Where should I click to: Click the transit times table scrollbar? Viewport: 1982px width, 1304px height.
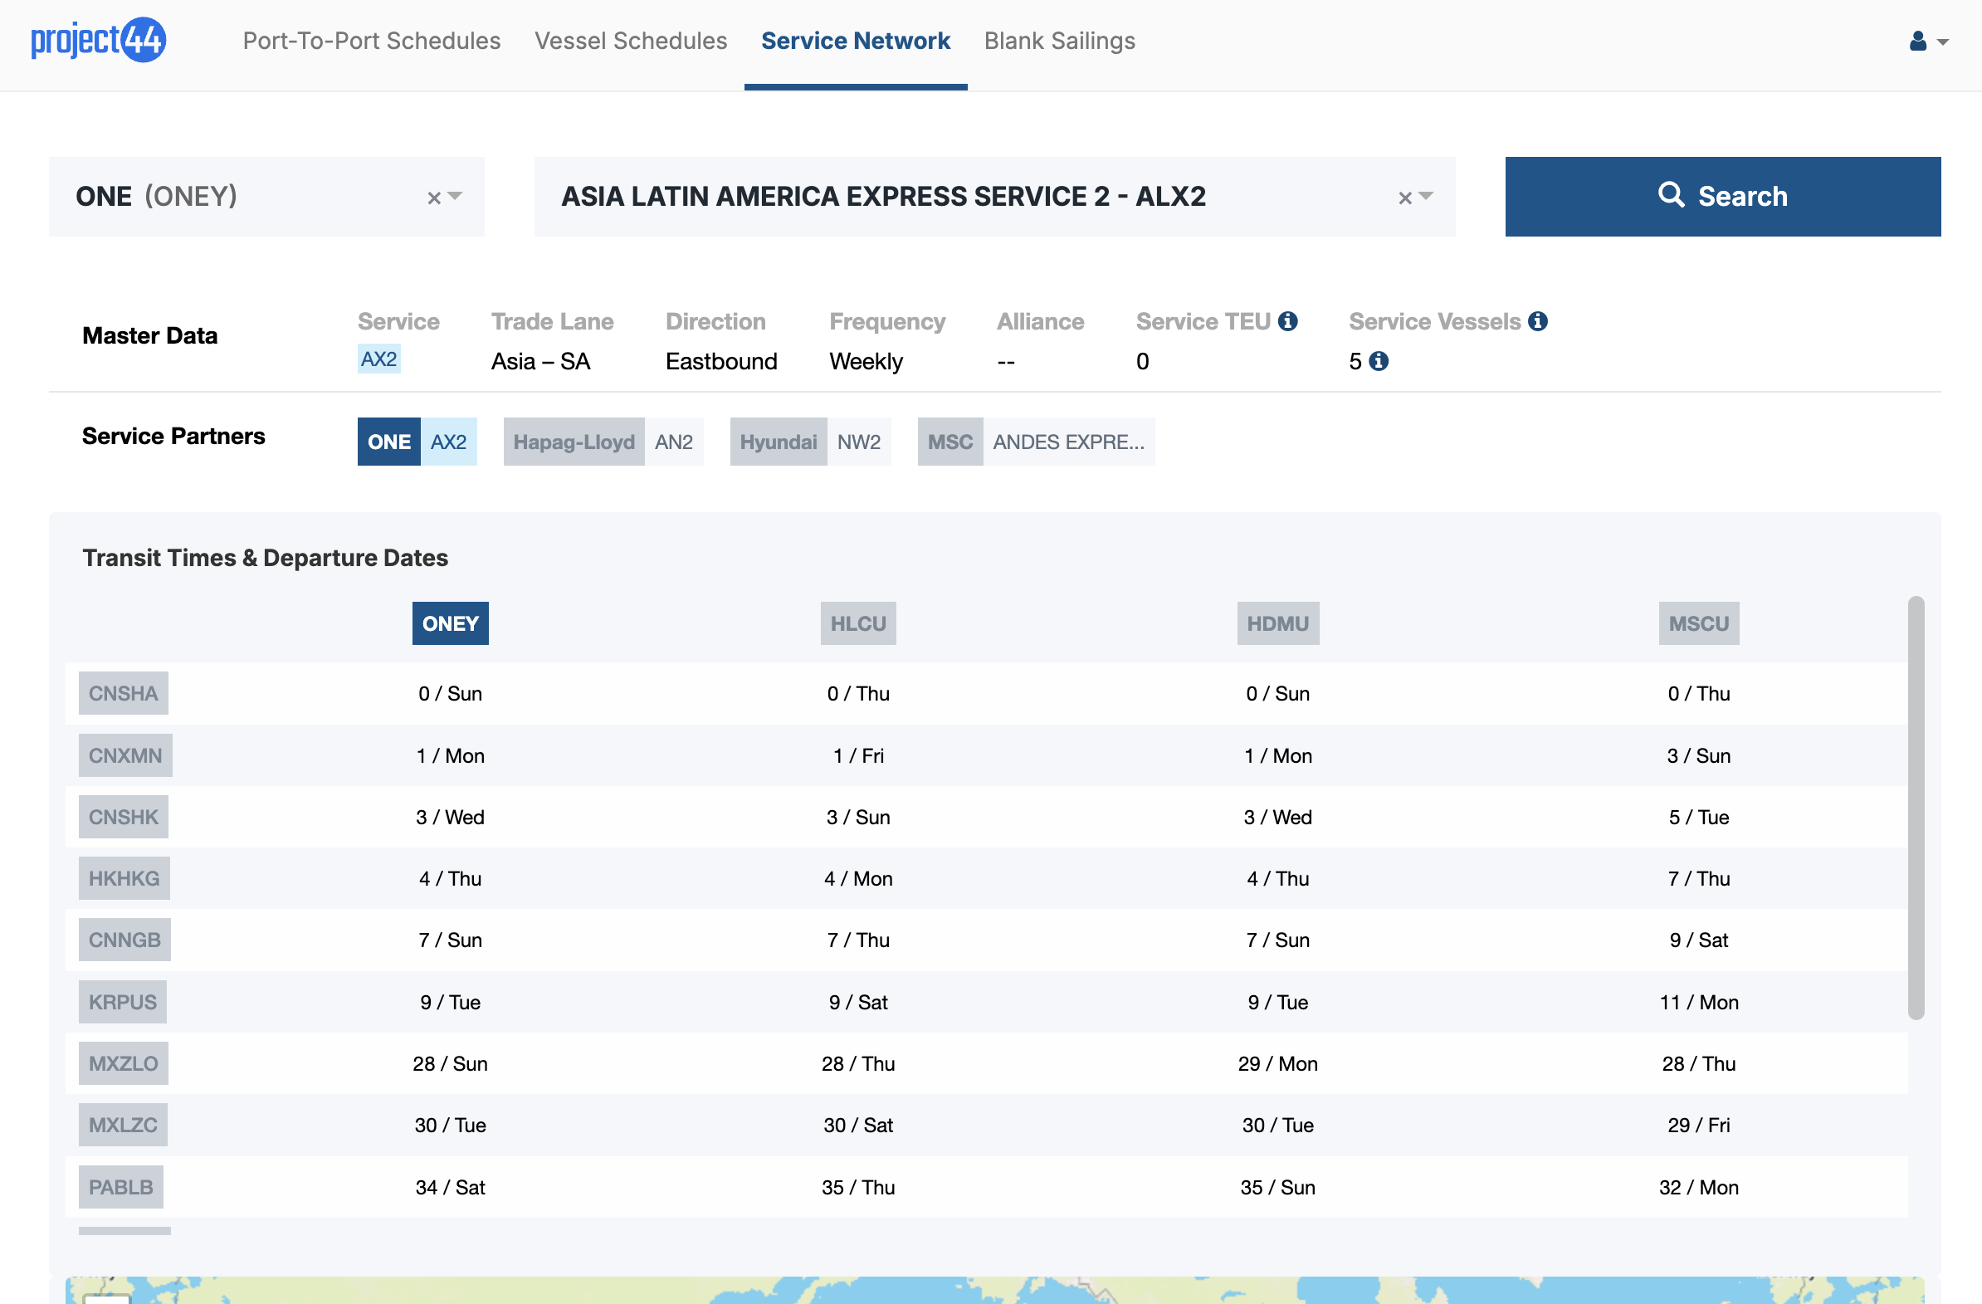(x=1916, y=808)
